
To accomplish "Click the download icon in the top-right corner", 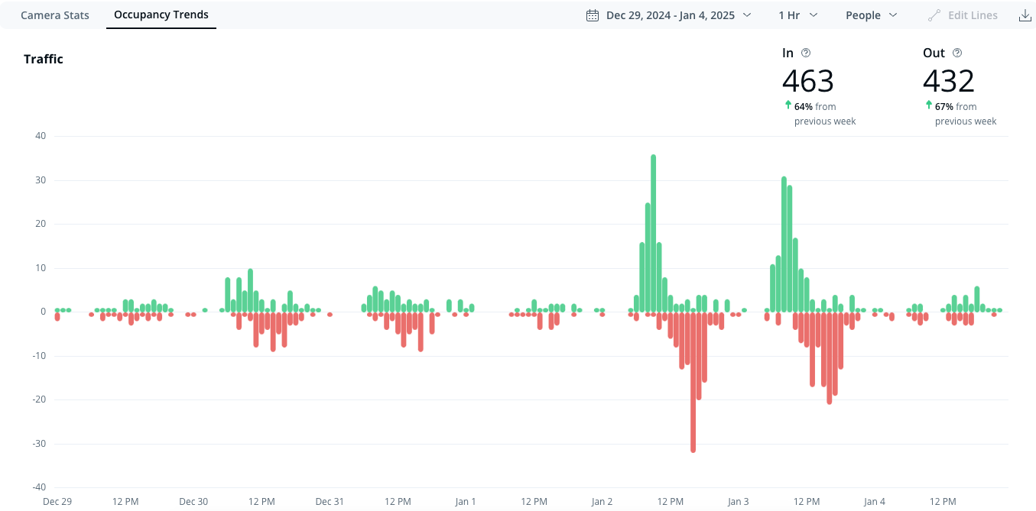I will pos(1025,15).
